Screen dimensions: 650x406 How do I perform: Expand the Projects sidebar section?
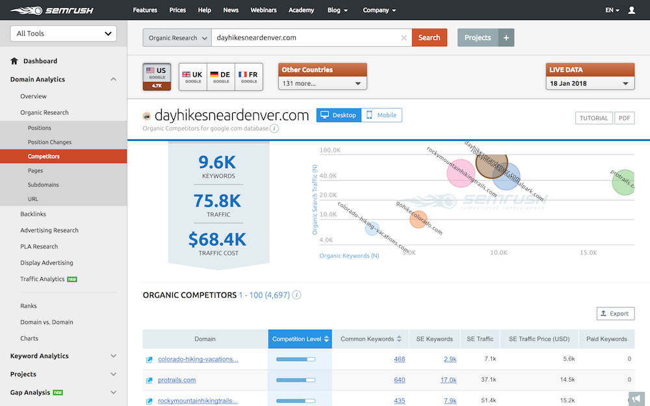(113, 374)
